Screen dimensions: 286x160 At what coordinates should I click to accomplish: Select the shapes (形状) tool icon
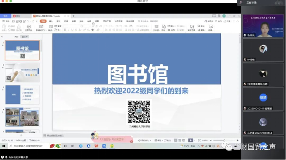[163, 27]
